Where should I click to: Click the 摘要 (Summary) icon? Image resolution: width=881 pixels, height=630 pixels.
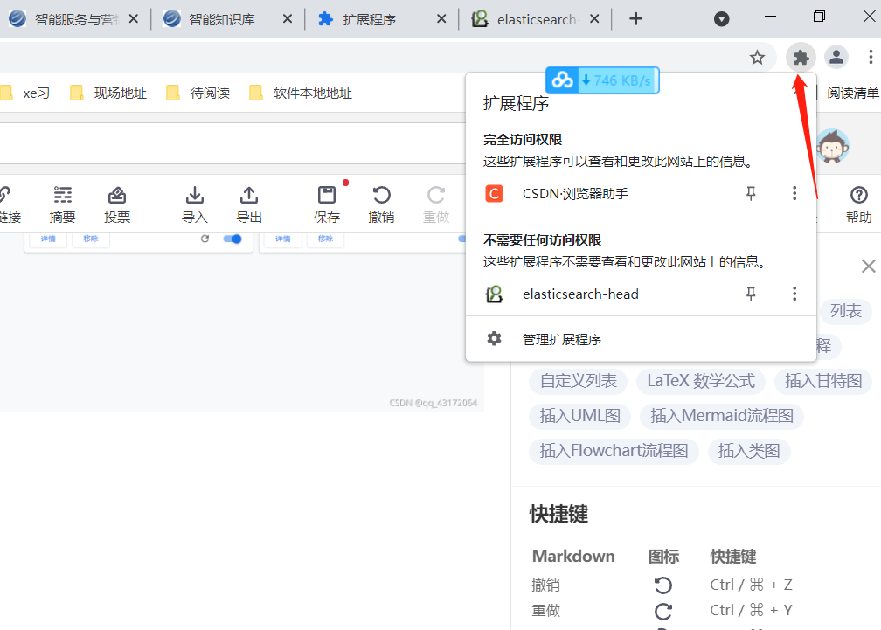pyautogui.click(x=62, y=203)
